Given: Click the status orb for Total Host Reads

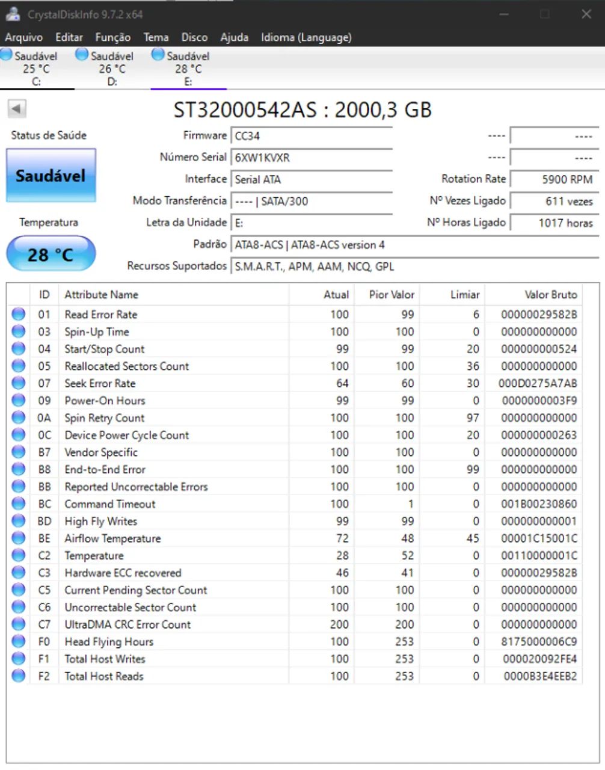Looking at the screenshot, I should tap(19, 676).
